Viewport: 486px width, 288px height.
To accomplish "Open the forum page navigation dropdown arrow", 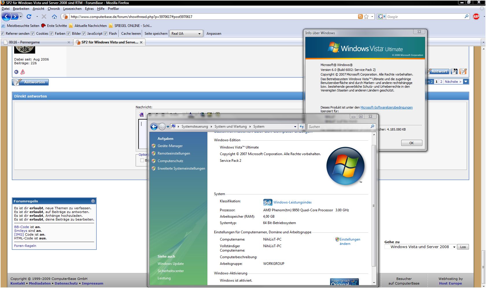I will [x=466, y=82].
